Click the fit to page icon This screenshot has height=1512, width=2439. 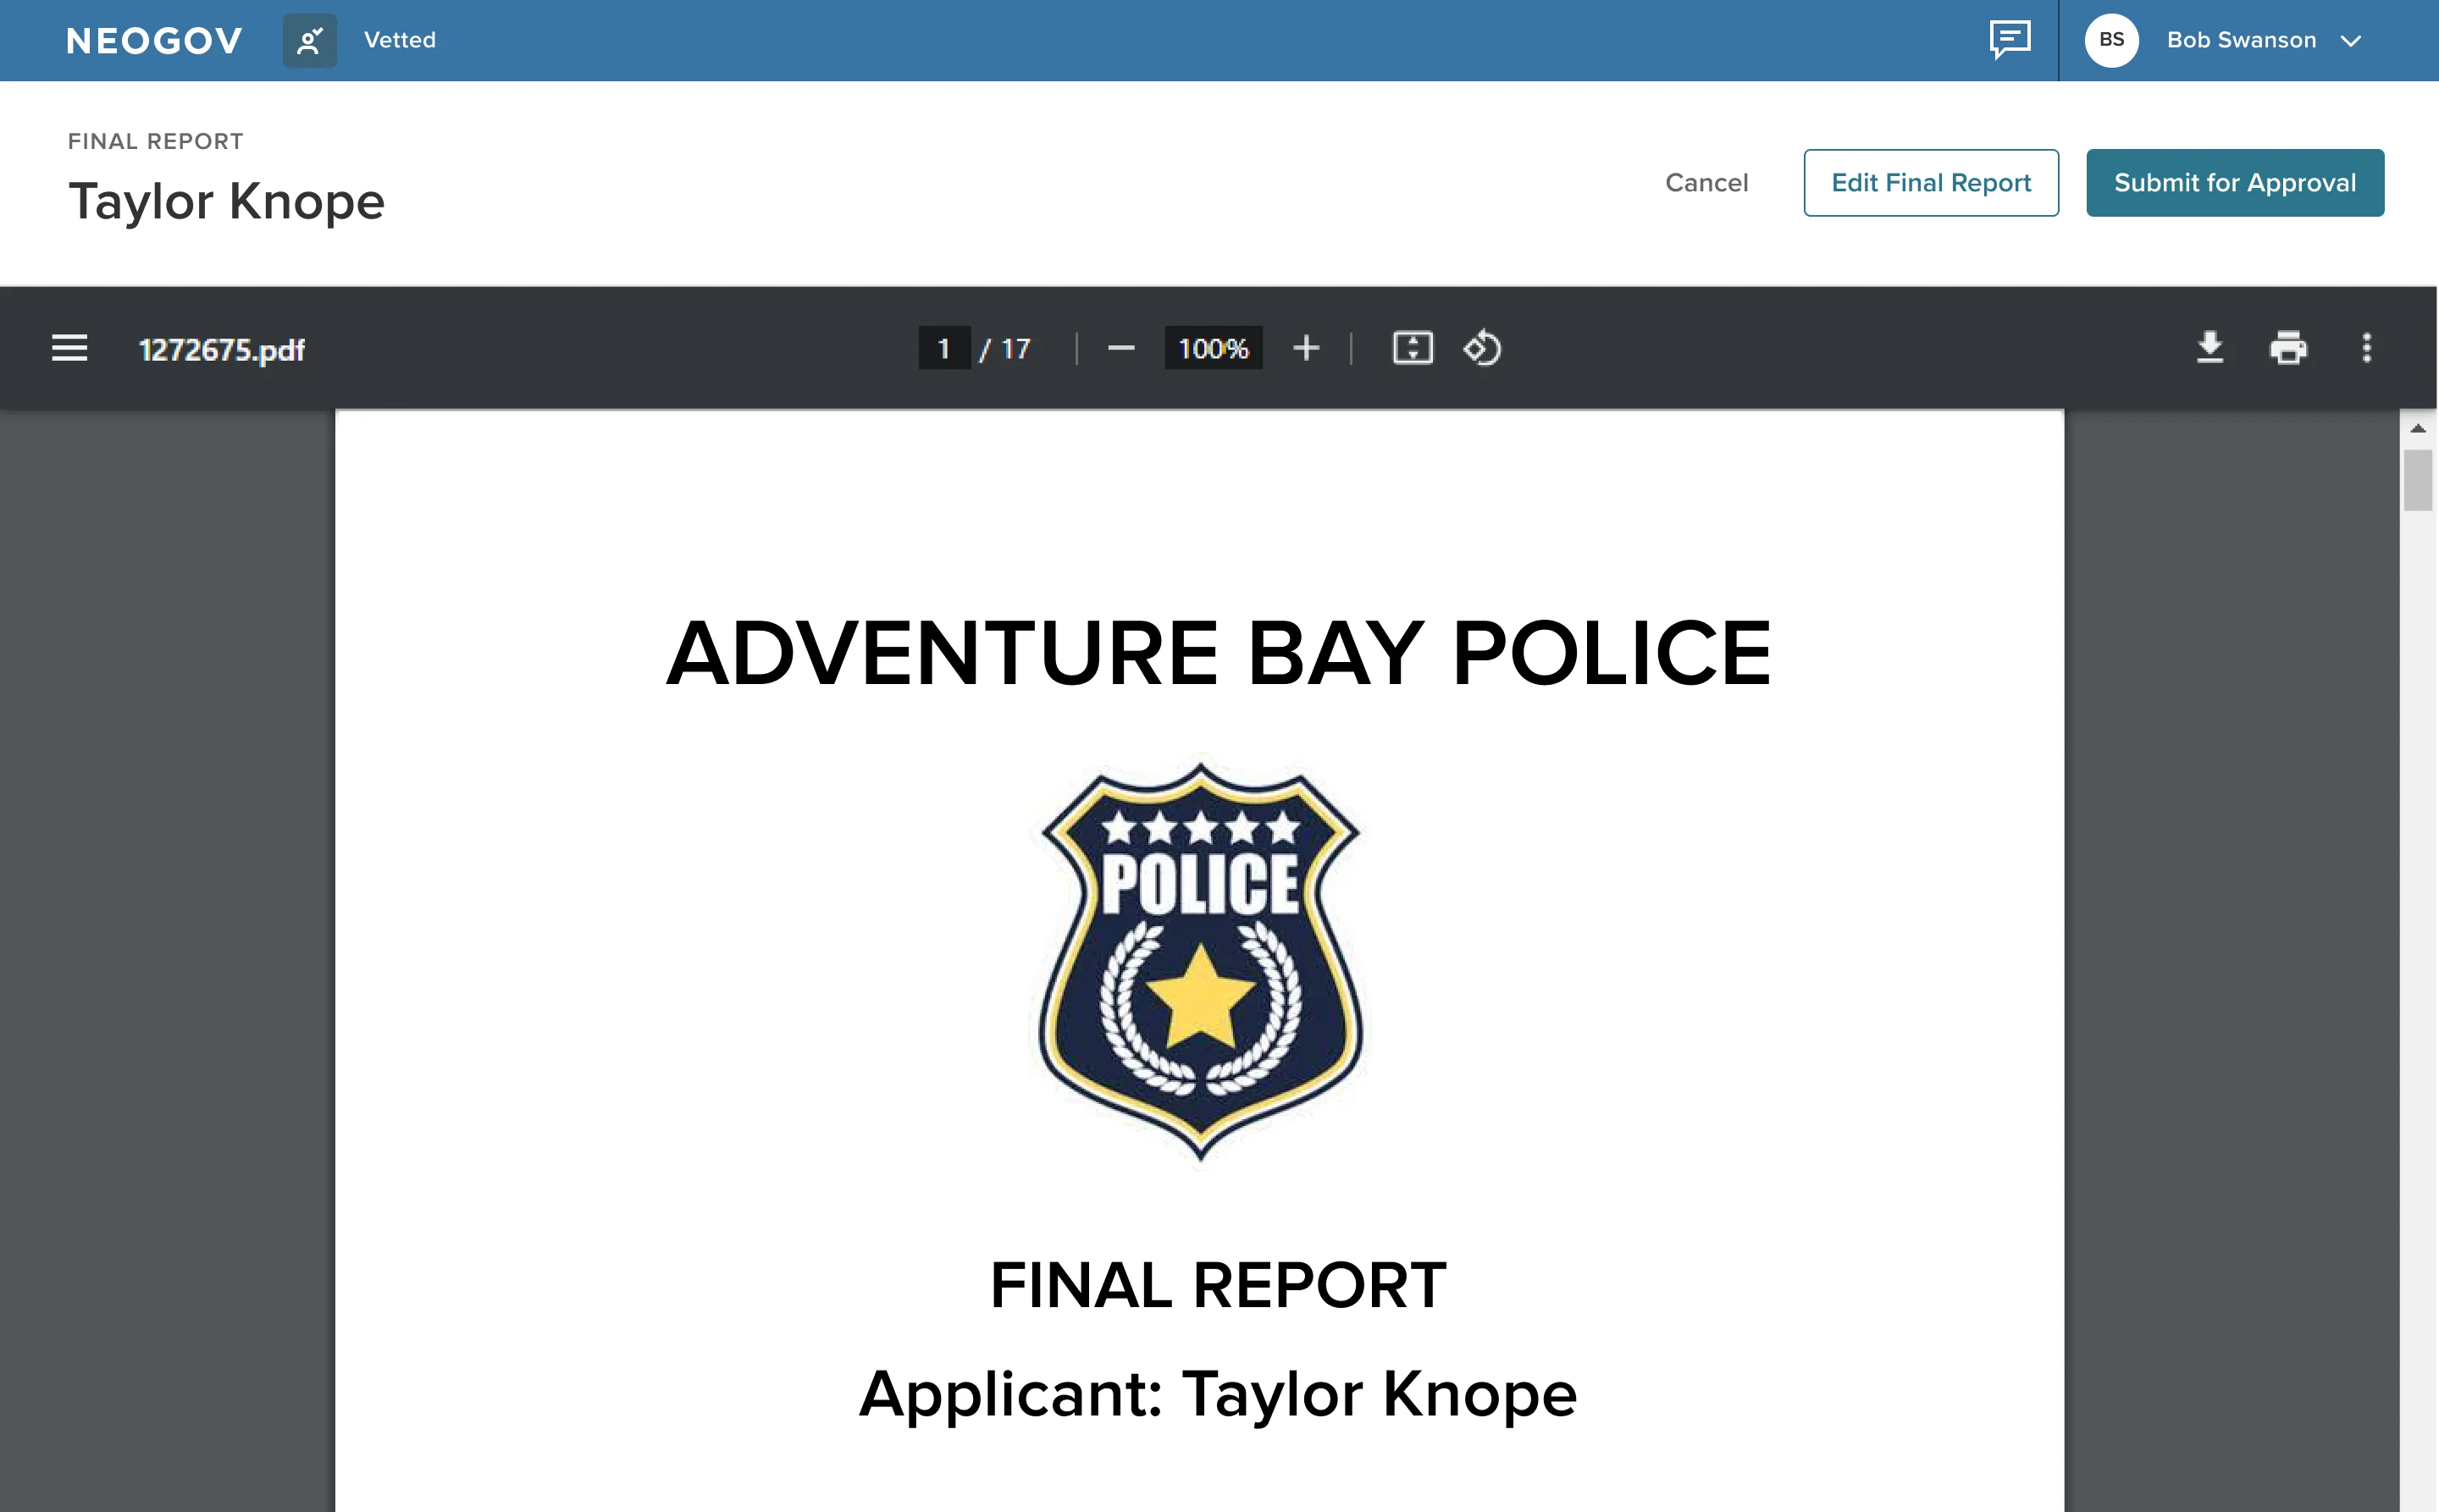(1413, 348)
